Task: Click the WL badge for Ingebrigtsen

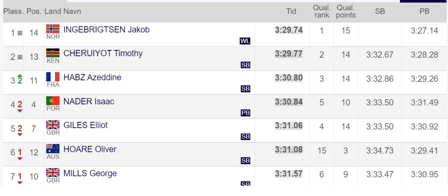Action: click(x=245, y=41)
